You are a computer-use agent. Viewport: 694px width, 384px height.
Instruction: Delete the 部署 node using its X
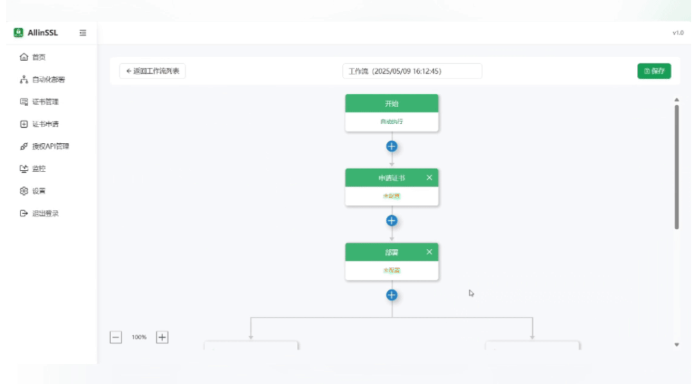(x=429, y=252)
